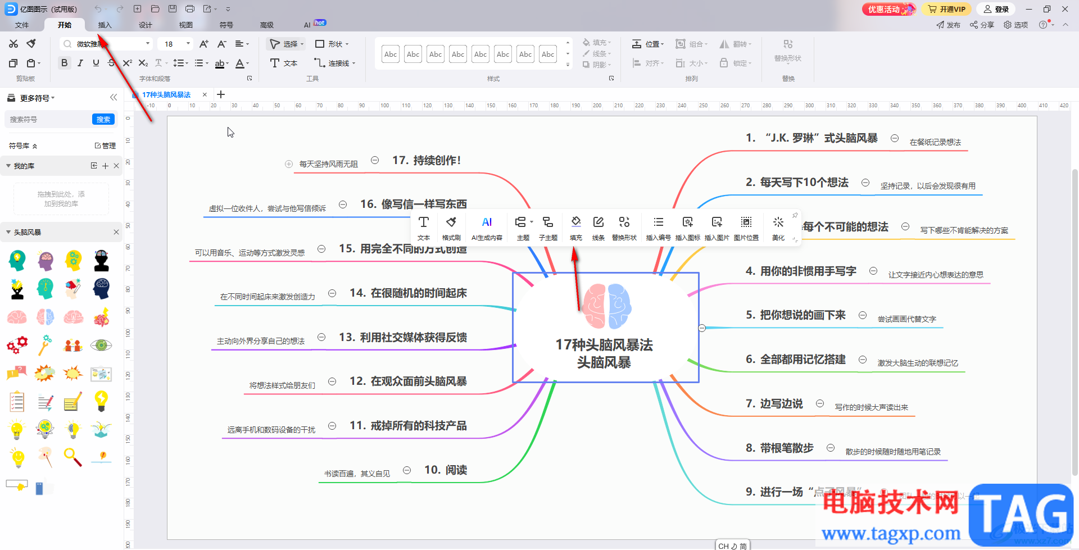The width and height of the screenshot is (1079, 550).
Task: Open the 更多符号 dropdown
Action: tap(38, 98)
